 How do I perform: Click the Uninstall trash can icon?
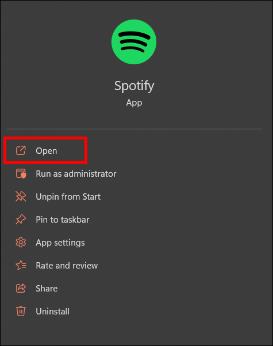tap(21, 311)
